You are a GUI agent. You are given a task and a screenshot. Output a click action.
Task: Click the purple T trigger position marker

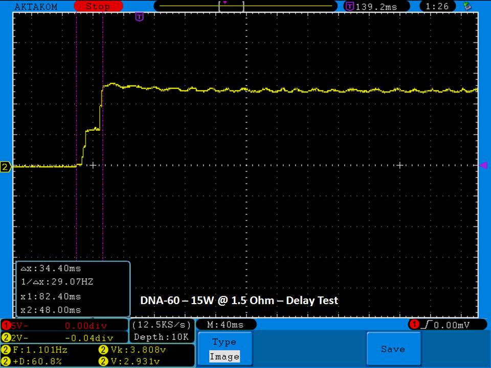click(139, 17)
